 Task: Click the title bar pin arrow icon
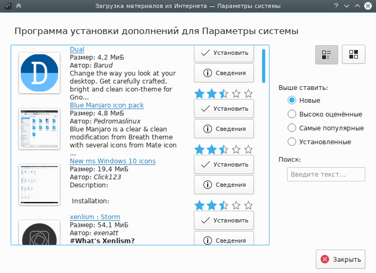(19, 6)
